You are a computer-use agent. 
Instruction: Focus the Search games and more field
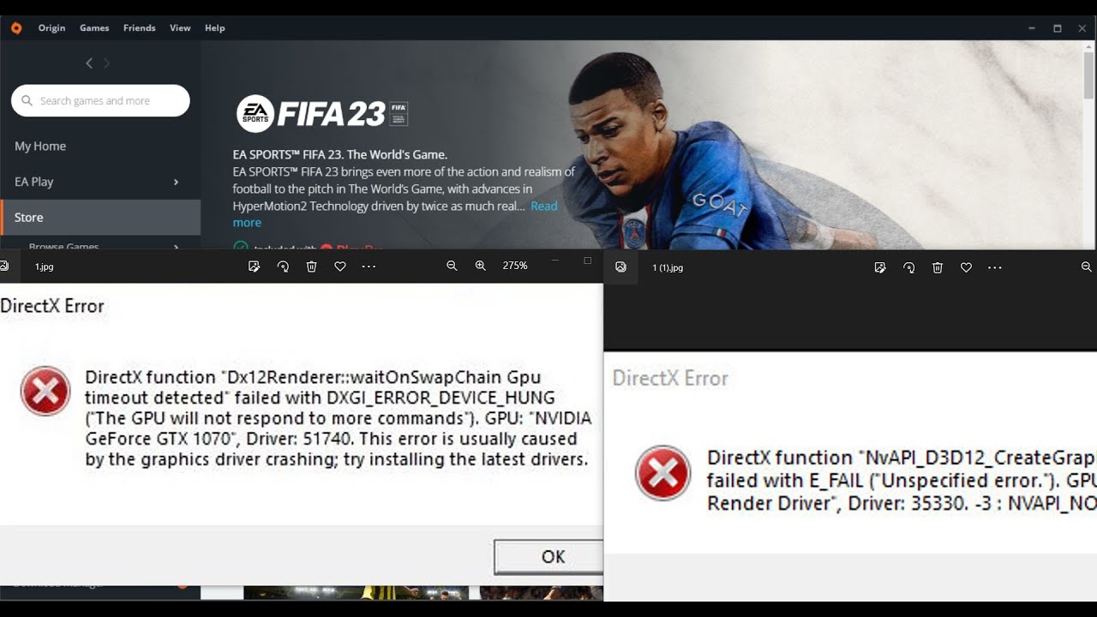click(100, 100)
